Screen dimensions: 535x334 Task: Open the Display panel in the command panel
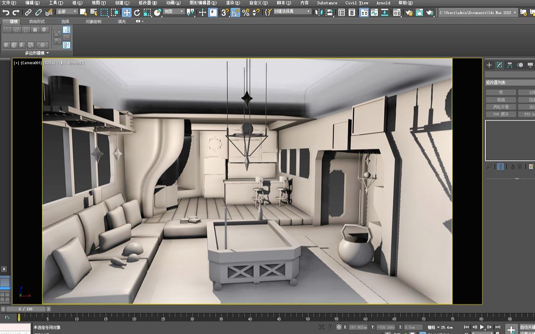coord(530,65)
